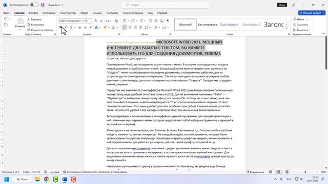This screenshot has width=328, height=184.
Task: Open the font size dropdown
Action: [92, 21]
